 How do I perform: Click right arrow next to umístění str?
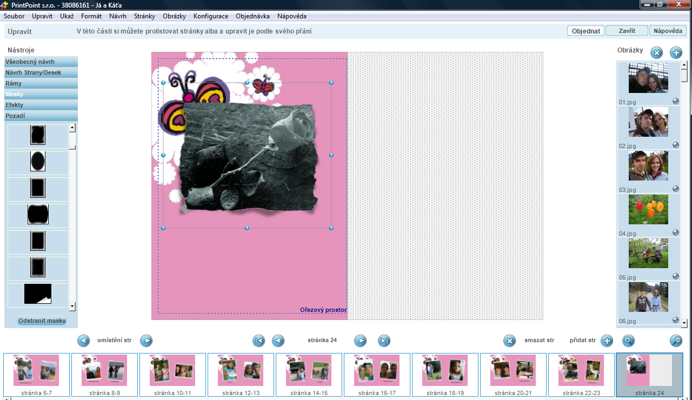pyautogui.click(x=147, y=341)
